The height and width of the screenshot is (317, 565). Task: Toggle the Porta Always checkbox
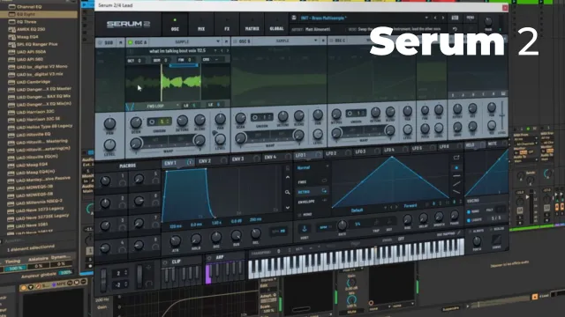click(470, 231)
